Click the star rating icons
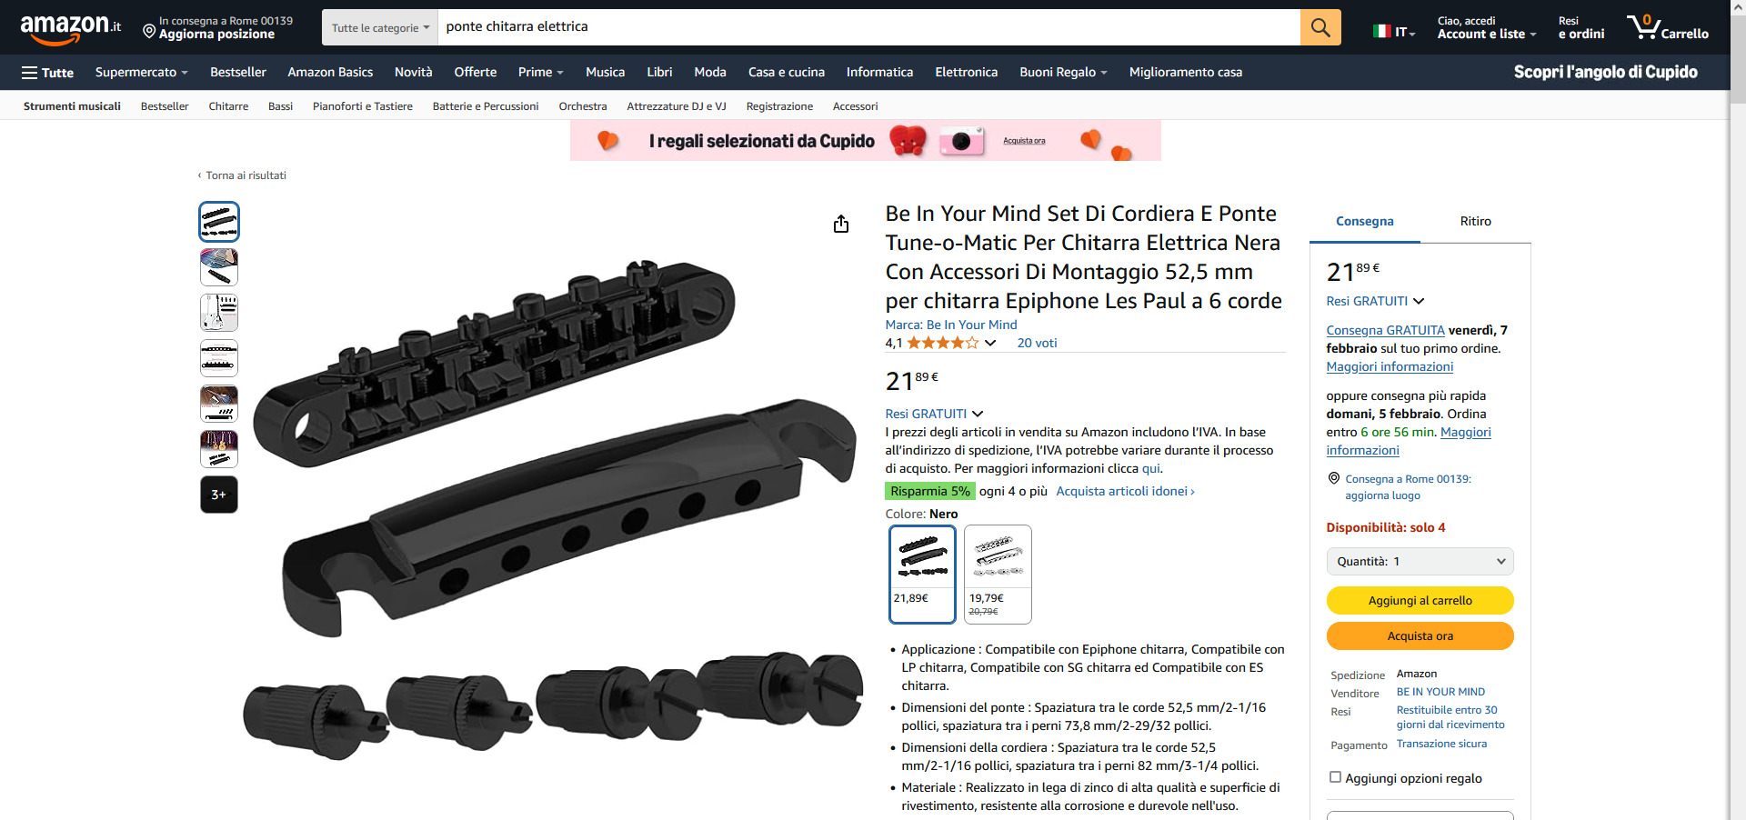 (943, 343)
